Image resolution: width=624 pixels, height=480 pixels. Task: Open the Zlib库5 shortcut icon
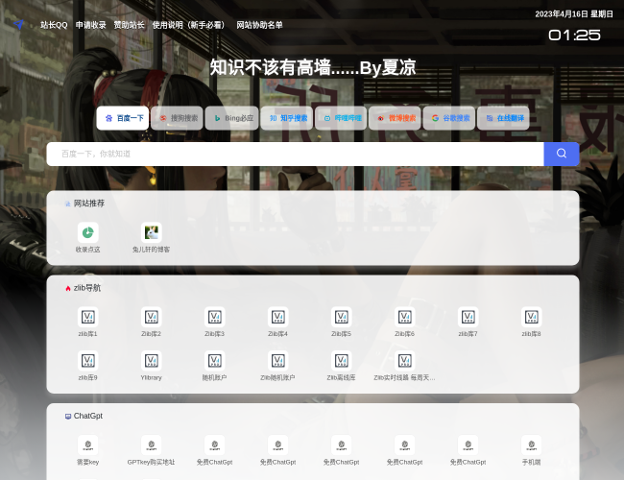(x=342, y=317)
